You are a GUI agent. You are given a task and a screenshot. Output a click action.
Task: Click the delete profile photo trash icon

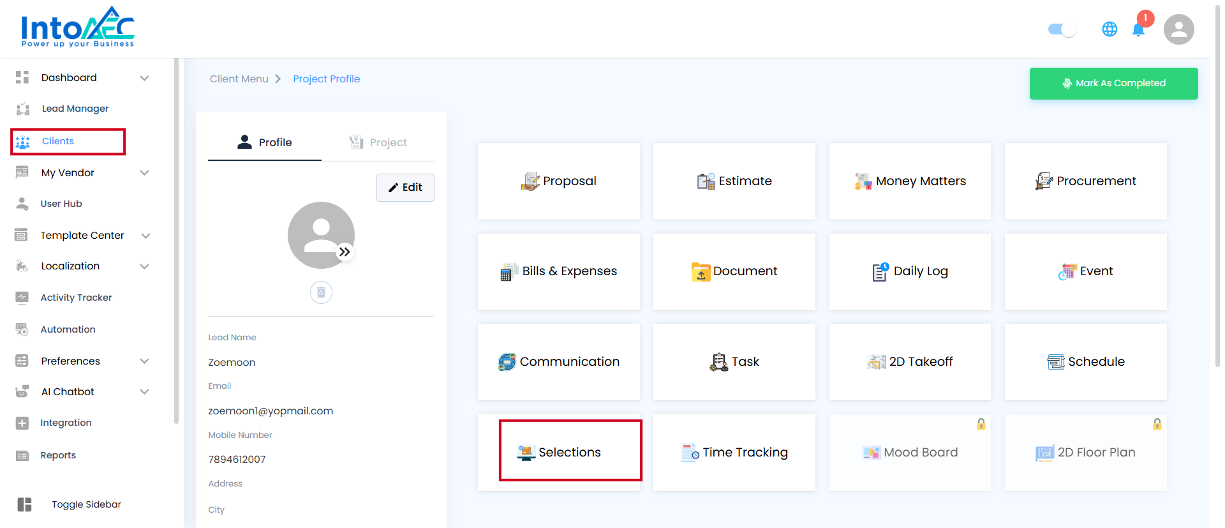[x=321, y=292]
